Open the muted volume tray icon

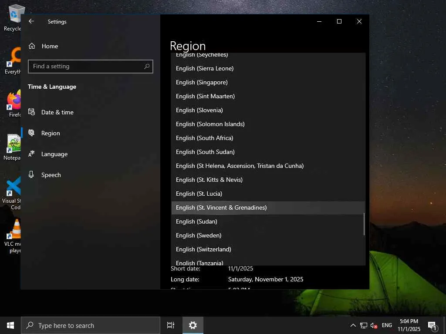click(x=374, y=325)
